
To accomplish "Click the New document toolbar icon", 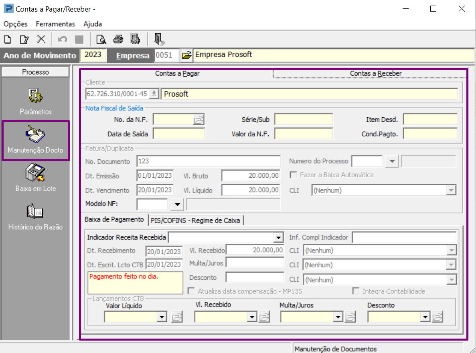I will pos(7,39).
